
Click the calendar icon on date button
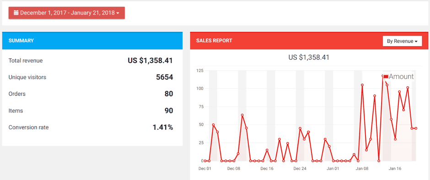(x=16, y=13)
